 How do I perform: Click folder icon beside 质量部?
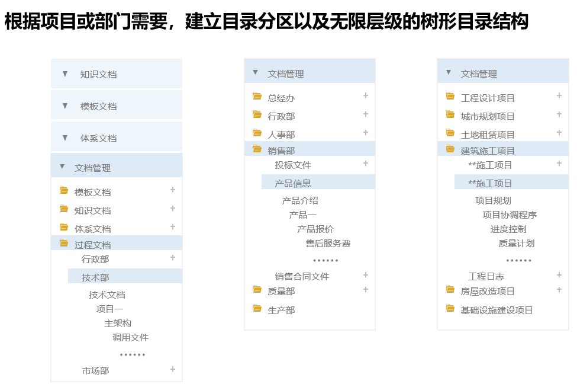pyautogui.click(x=257, y=289)
